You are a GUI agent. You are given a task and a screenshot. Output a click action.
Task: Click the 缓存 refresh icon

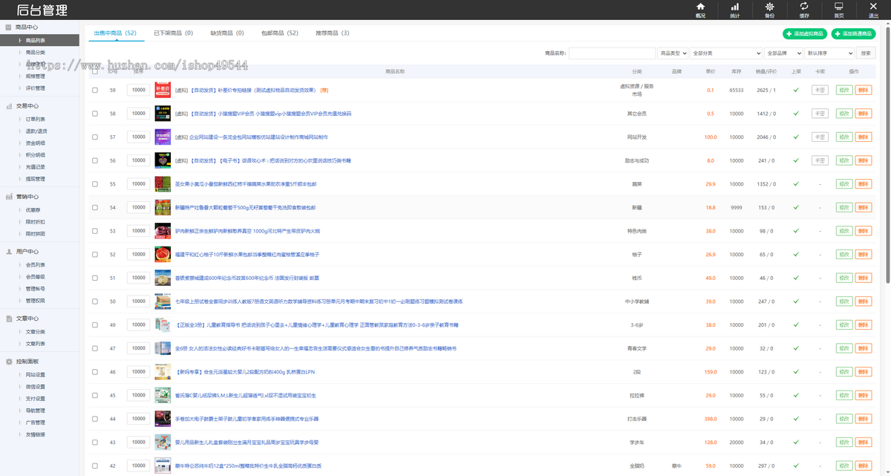coord(804,7)
